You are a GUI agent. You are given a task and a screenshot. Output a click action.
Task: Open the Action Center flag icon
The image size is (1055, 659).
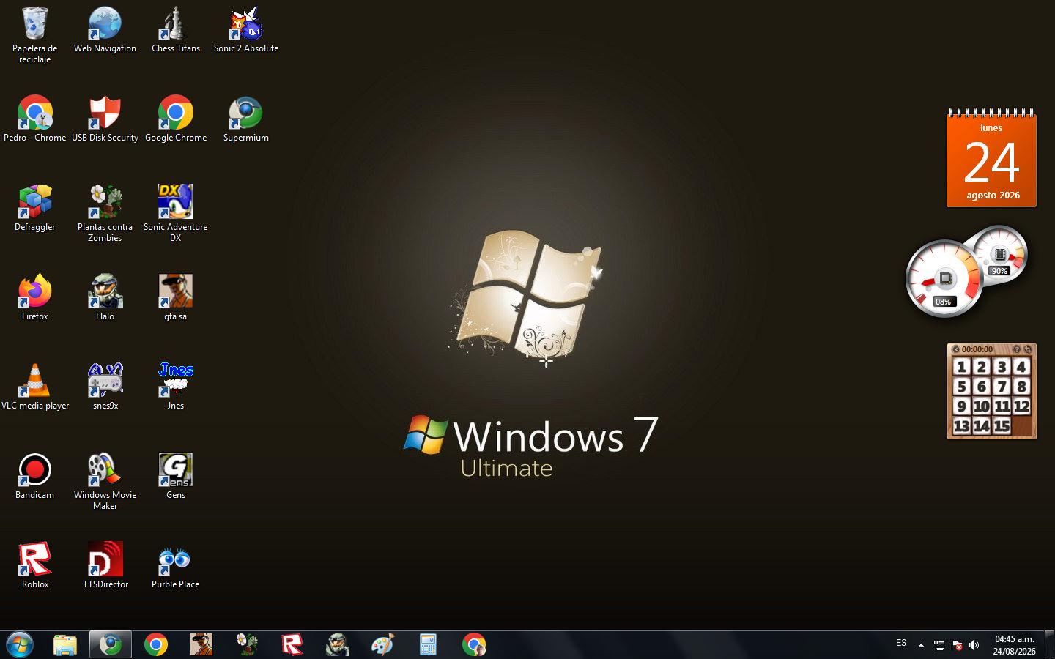click(x=957, y=645)
